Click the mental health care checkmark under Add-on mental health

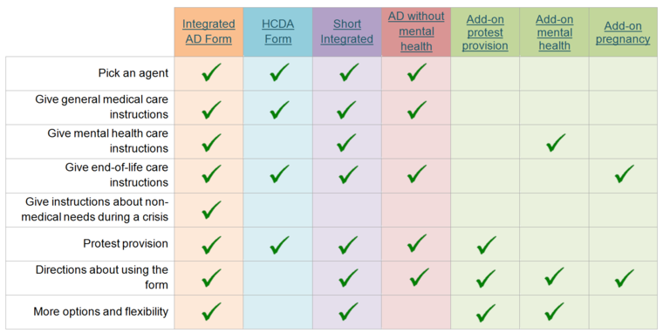[556, 142]
